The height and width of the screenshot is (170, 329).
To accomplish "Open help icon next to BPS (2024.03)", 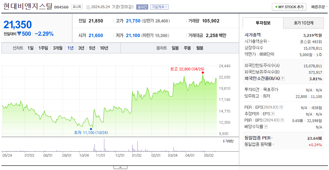I will pyautogui.click(x=282, y=120).
